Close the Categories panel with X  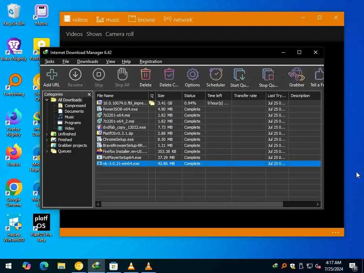[89, 94]
